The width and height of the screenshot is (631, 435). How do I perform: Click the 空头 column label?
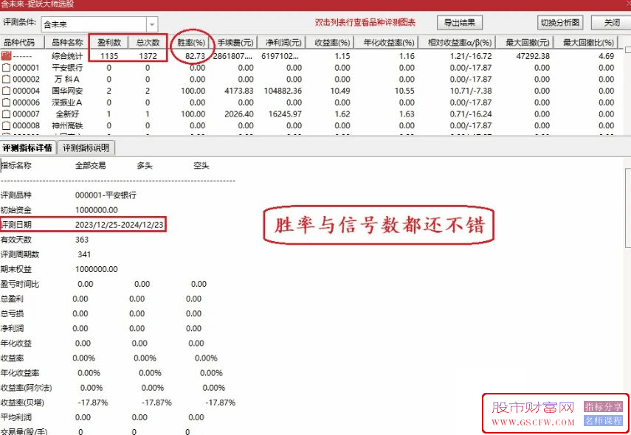tap(201, 166)
